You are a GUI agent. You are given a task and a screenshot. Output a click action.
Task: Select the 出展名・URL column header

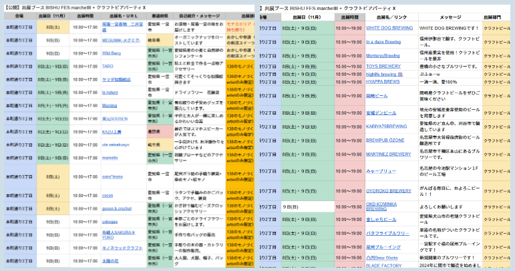(124, 14)
